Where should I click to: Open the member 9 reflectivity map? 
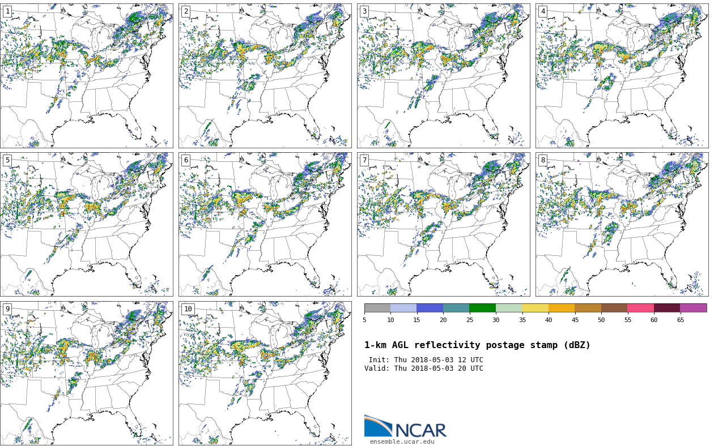[x=87, y=373]
